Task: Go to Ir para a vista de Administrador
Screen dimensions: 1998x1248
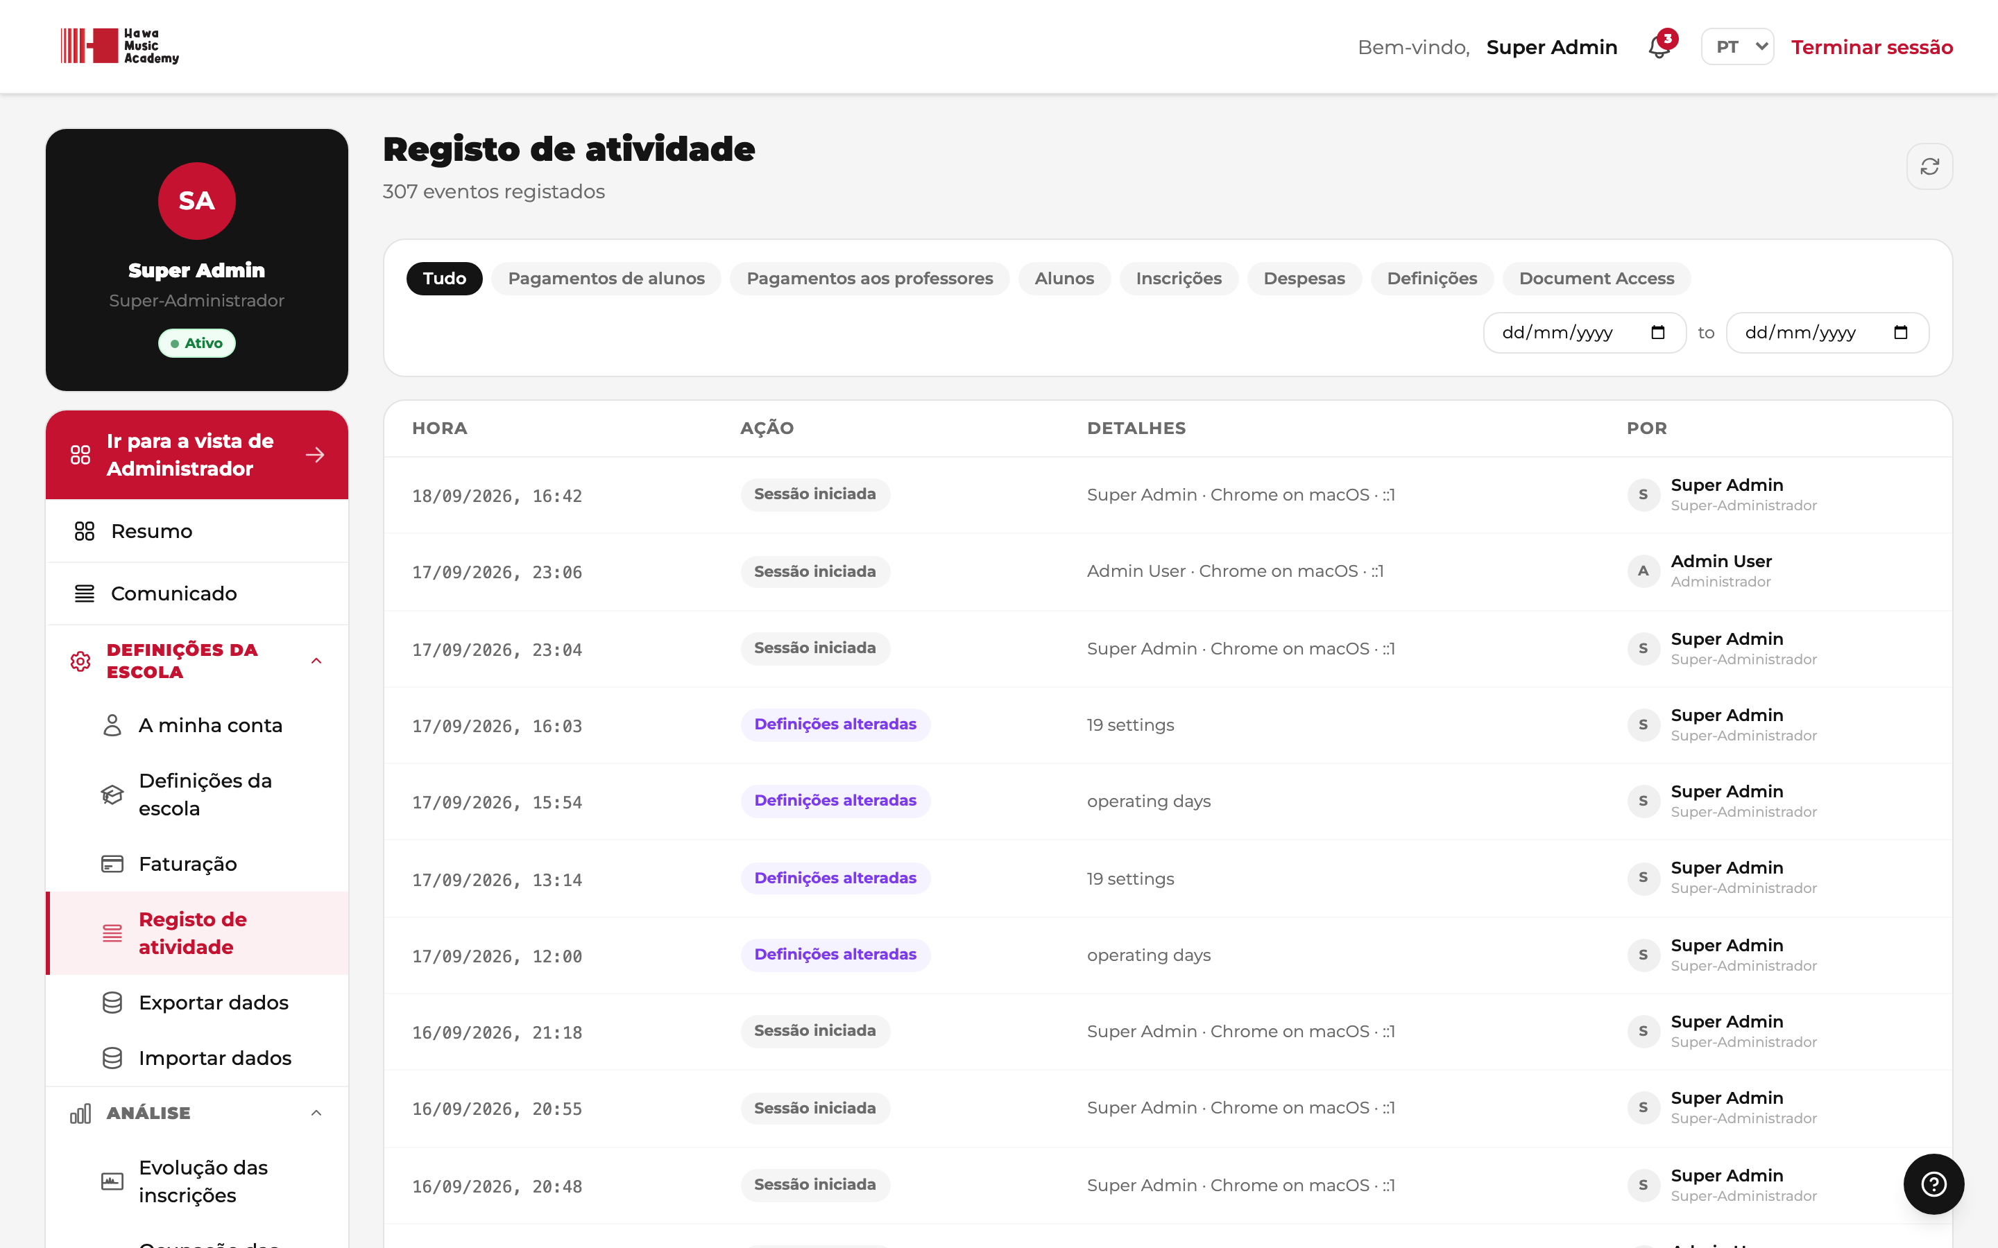Action: pos(196,455)
